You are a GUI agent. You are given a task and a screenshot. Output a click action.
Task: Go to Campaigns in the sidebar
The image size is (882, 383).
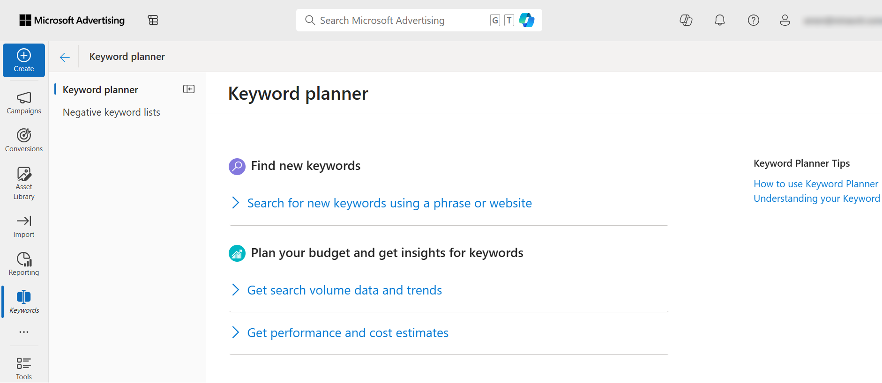(x=24, y=103)
